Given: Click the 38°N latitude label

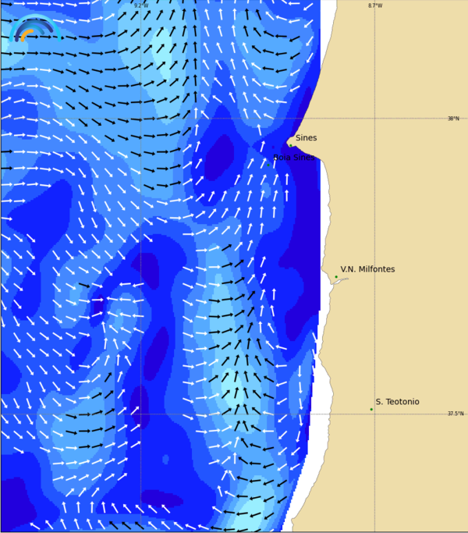Looking at the screenshot, I should pos(453,119).
